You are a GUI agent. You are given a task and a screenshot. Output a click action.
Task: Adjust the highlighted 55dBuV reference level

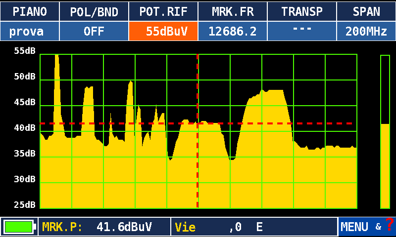pos(163,31)
